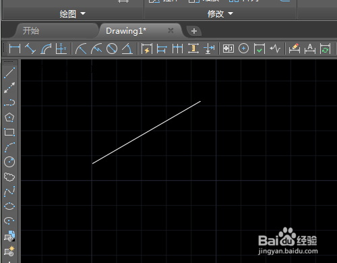
Task: Select the Circle tool
Action: click(9, 162)
